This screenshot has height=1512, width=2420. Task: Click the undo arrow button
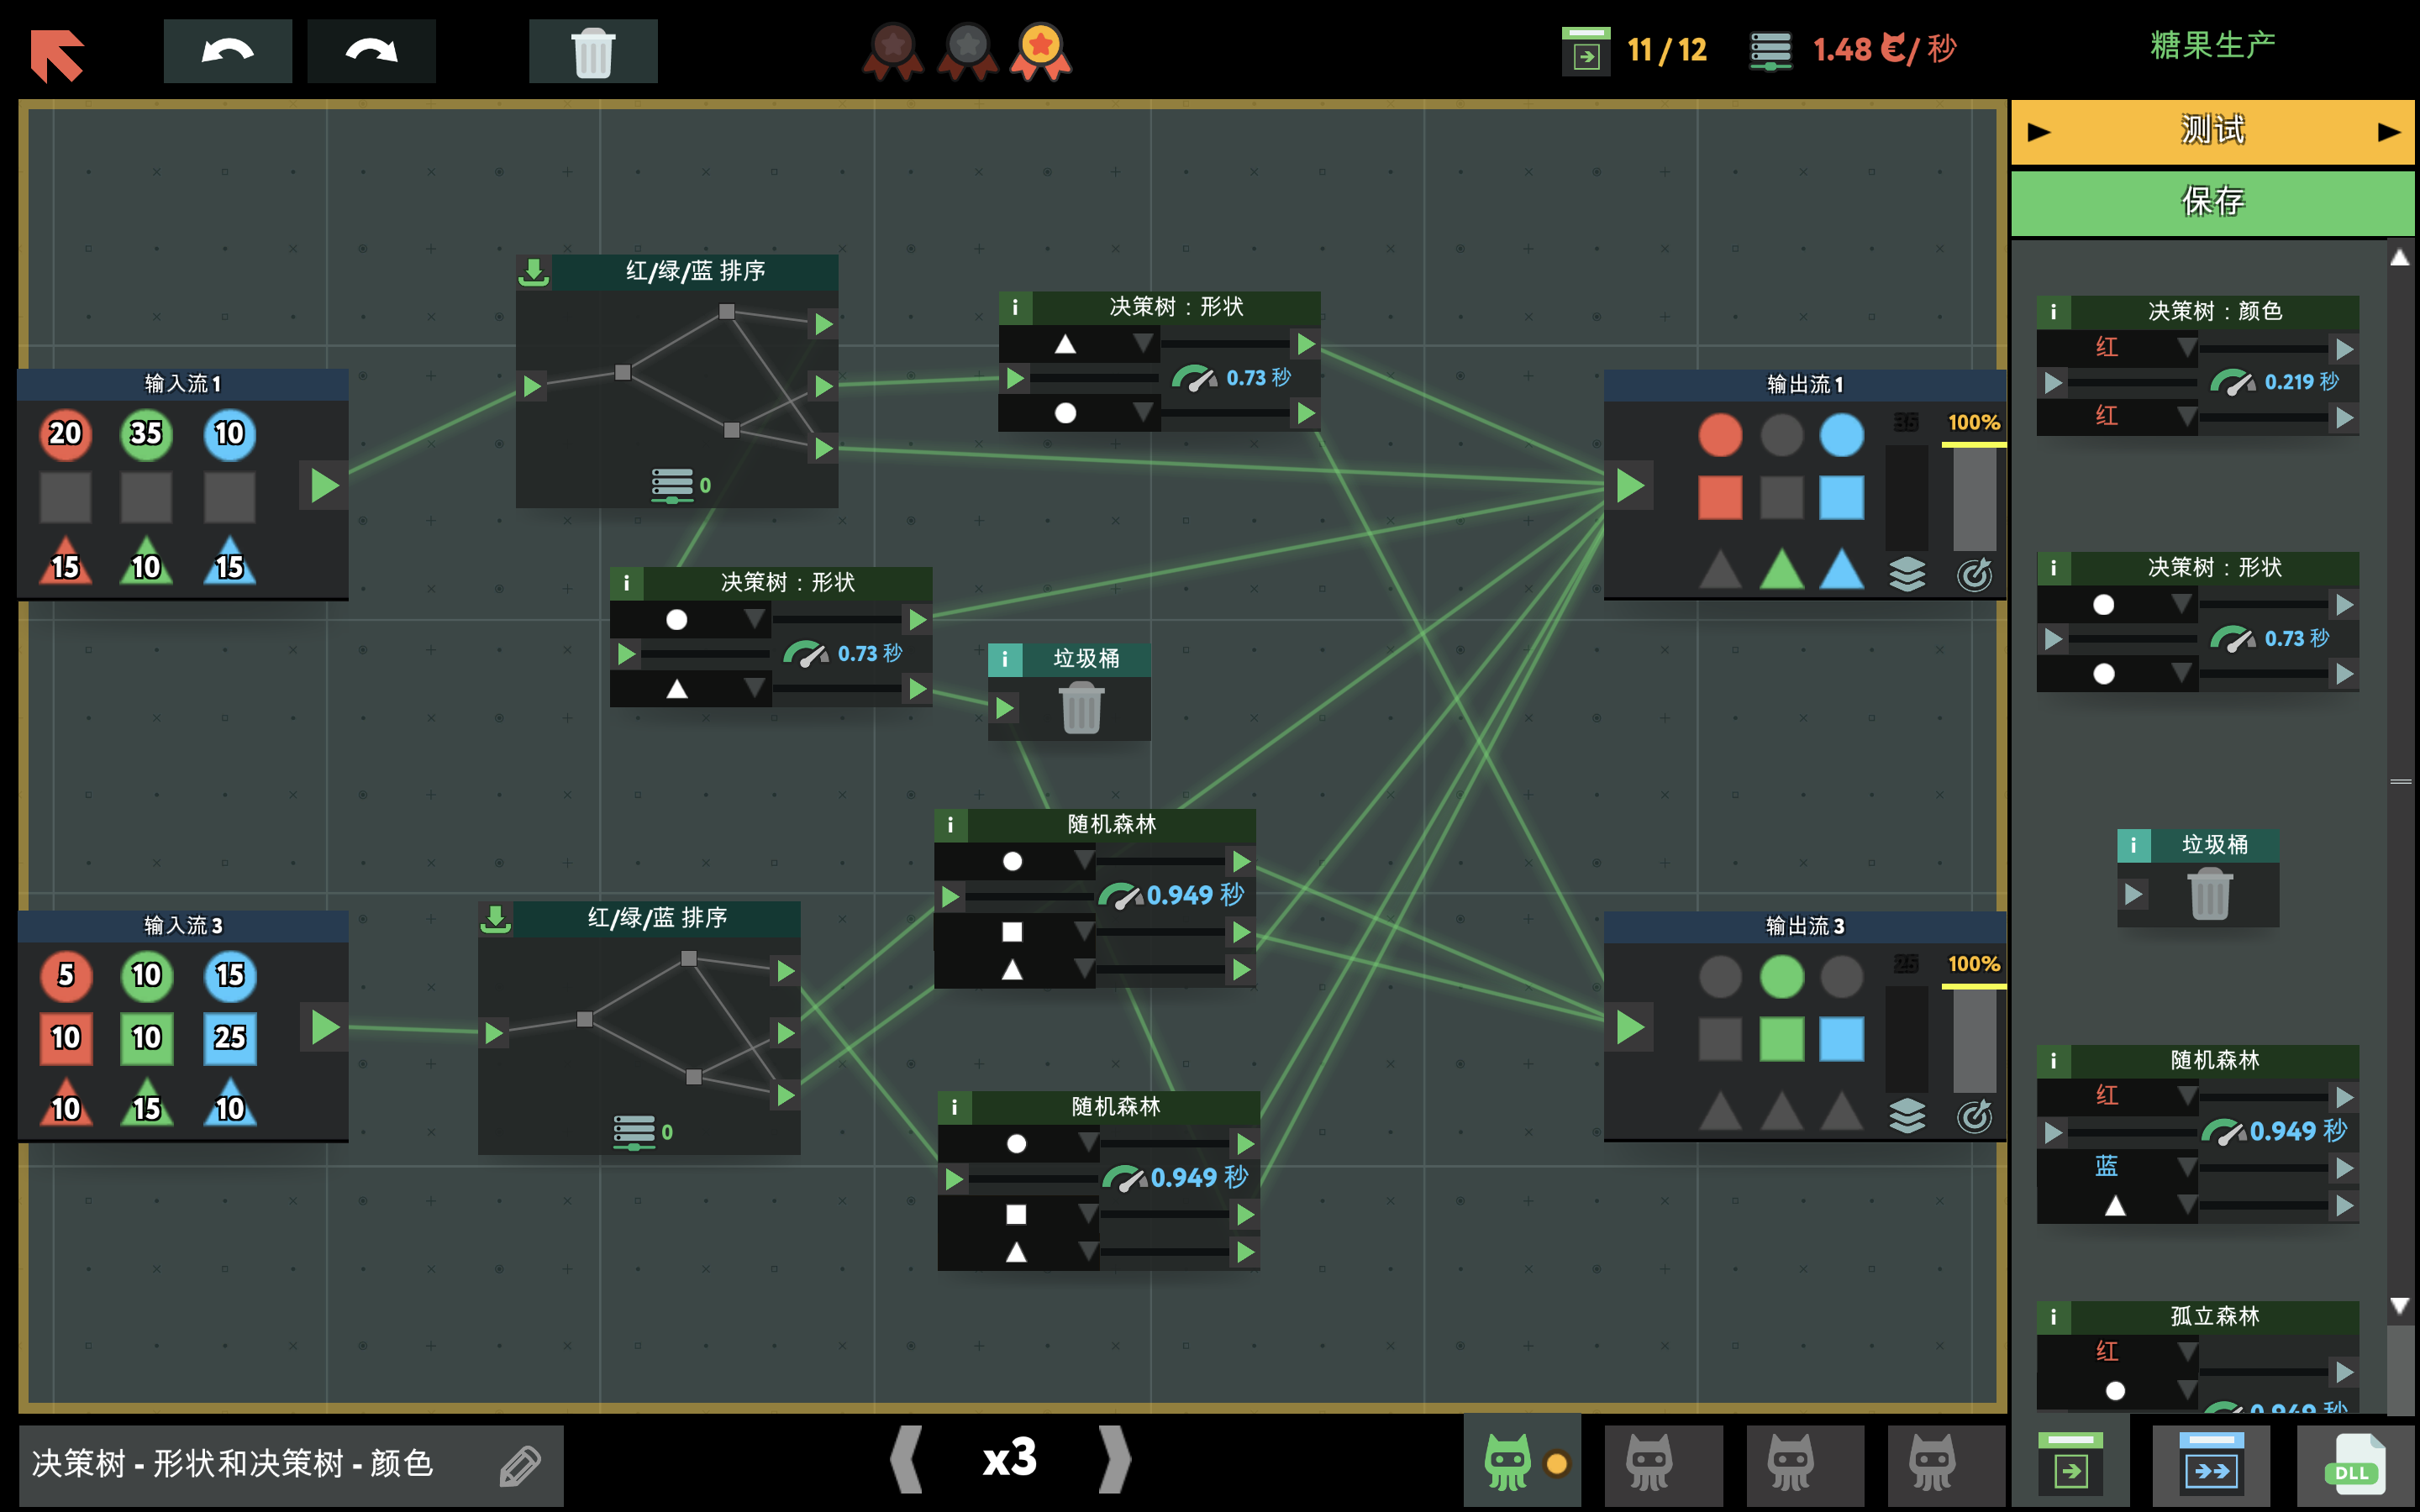(227, 51)
